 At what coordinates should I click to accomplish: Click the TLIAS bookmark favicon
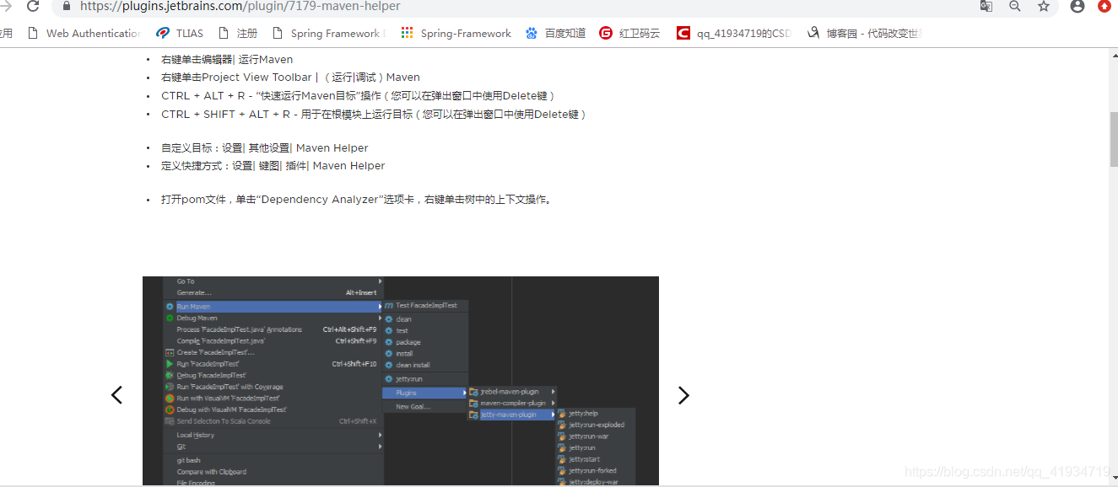pyautogui.click(x=163, y=33)
